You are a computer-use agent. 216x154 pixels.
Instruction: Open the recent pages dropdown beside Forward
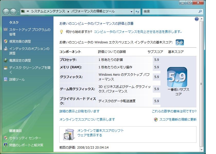18,12
